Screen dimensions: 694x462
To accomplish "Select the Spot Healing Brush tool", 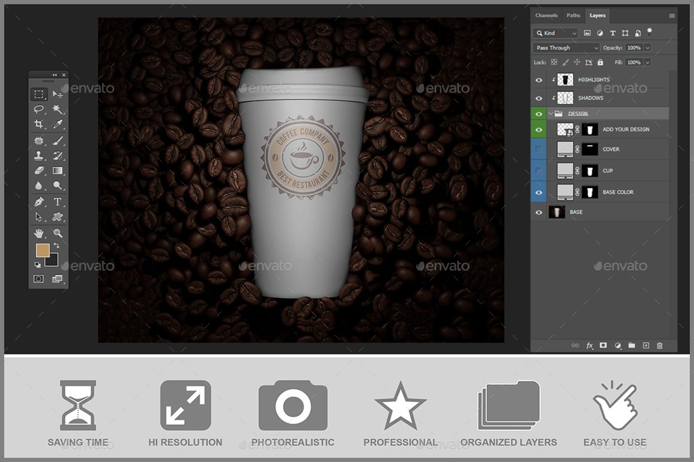I will (39, 141).
